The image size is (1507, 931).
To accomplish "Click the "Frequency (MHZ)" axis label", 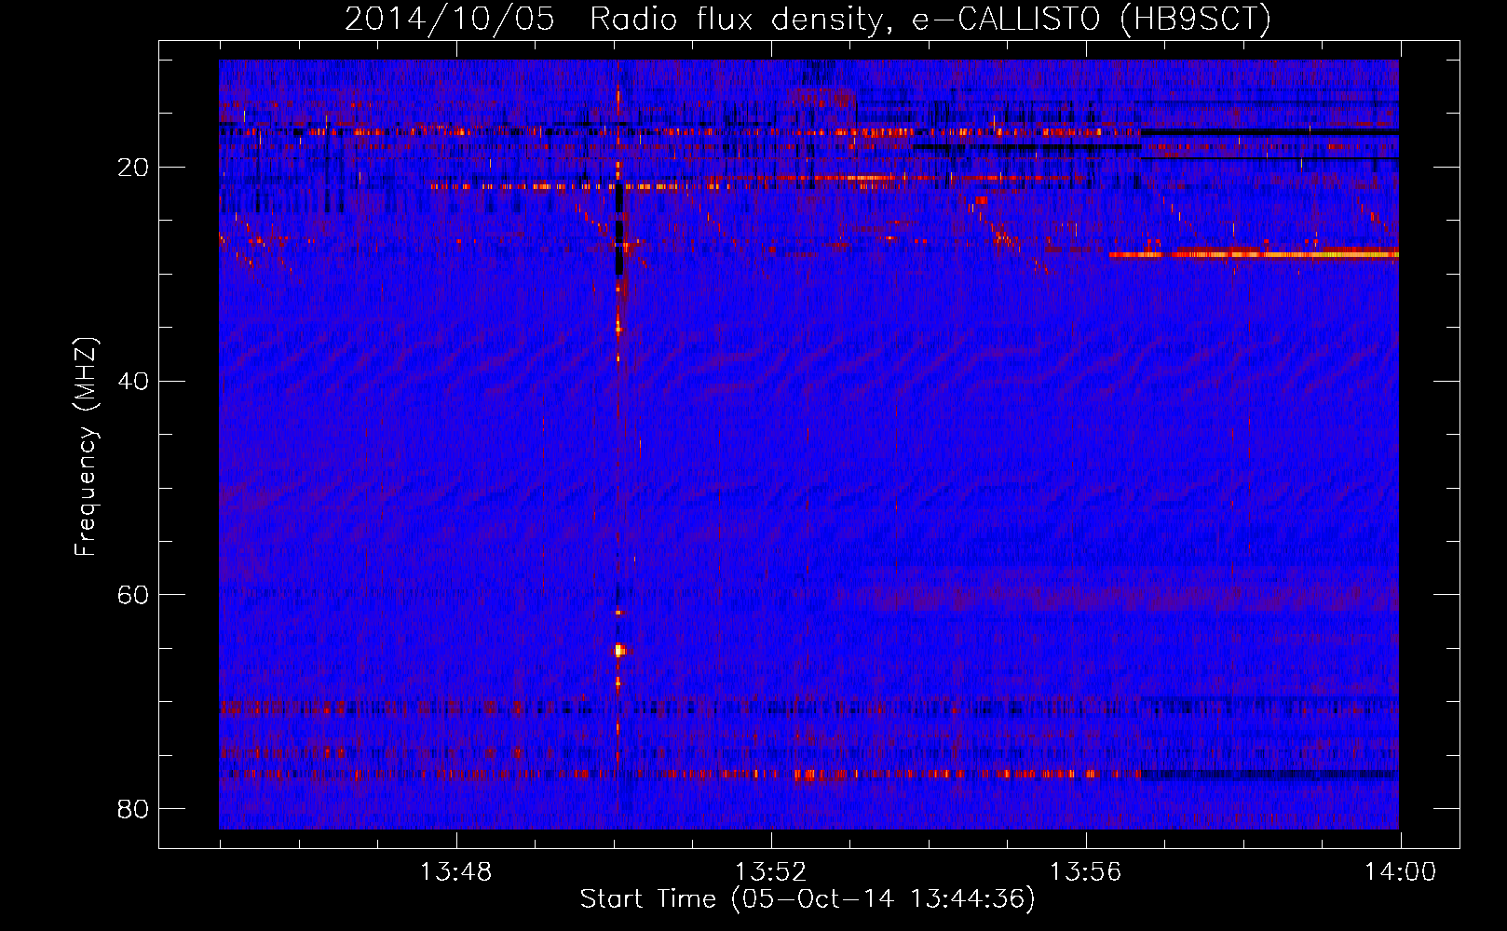I will 86,447.
